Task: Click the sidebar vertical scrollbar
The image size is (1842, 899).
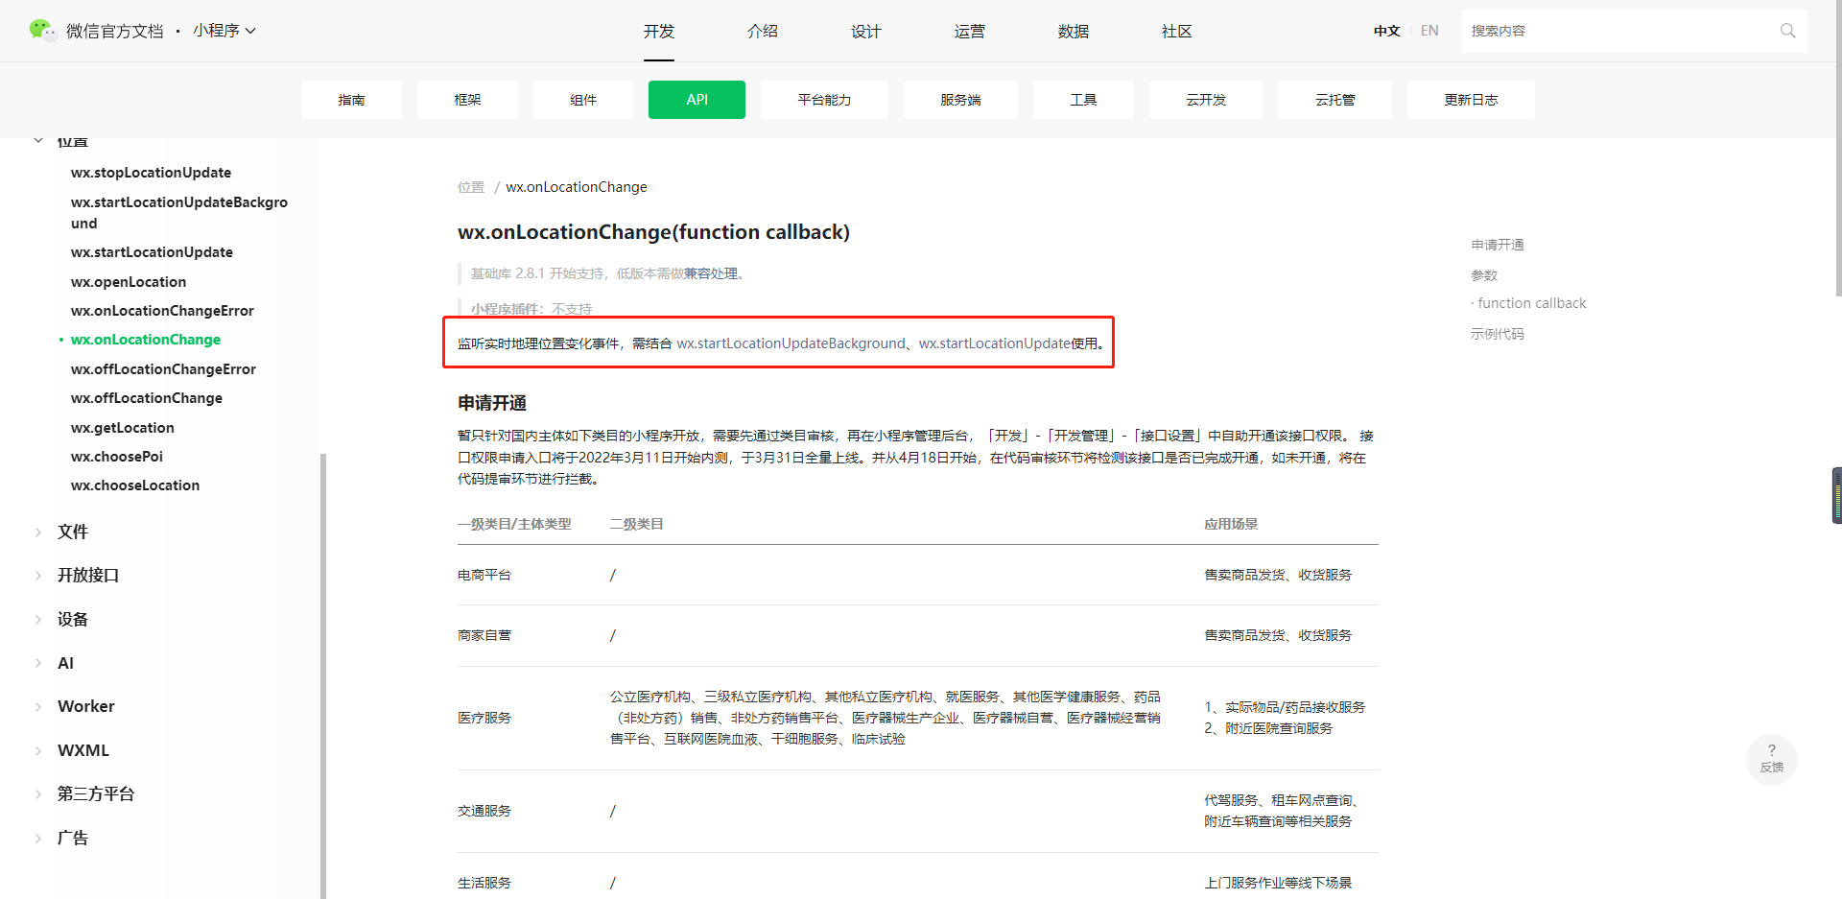Action: pos(323,675)
